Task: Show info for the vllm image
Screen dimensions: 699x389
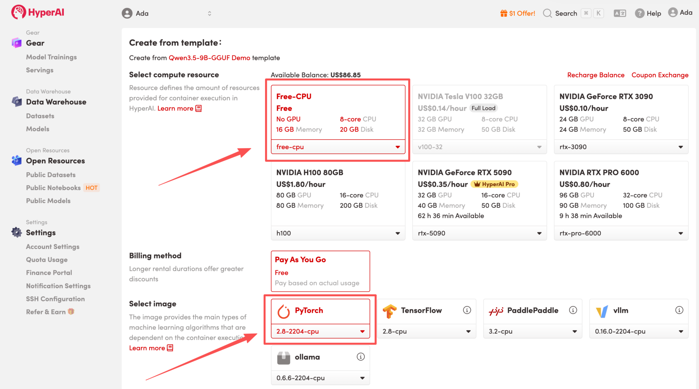Action: (679, 310)
